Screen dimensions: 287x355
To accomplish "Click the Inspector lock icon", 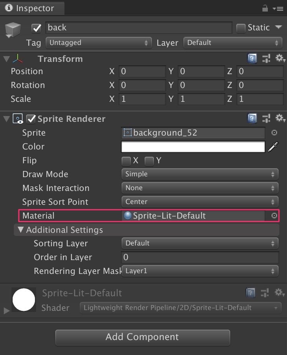I will click(265, 8).
